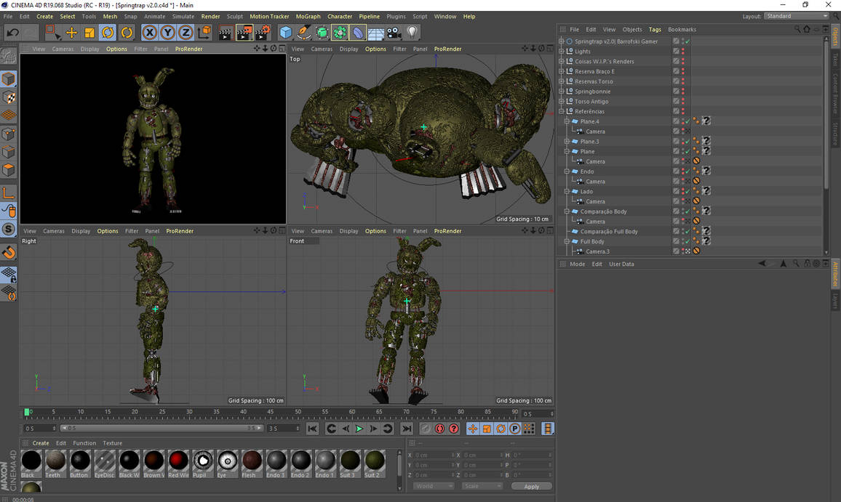Go to start of timeline
Viewport: 841px width, 502px height.
[312, 429]
